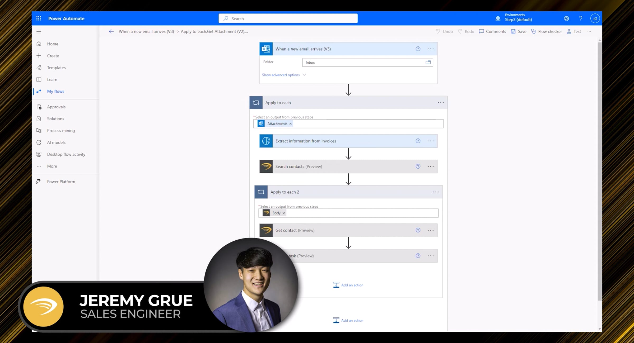The width and height of the screenshot is (634, 343).
Task: Open help for Extract information from invoices
Action: coord(418,141)
